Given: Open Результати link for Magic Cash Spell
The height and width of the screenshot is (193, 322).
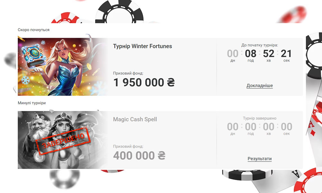Looking at the screenshot, I should click(x=260, y=159).
